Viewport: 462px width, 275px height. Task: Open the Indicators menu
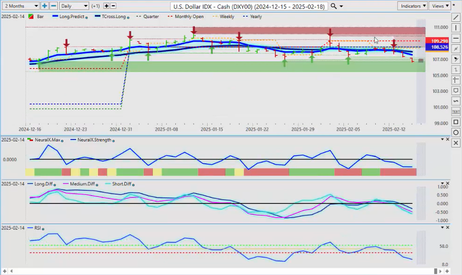tap(413, 6)
